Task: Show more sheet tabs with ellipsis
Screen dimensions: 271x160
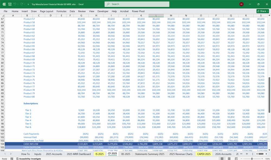Action: coord(241,154)
